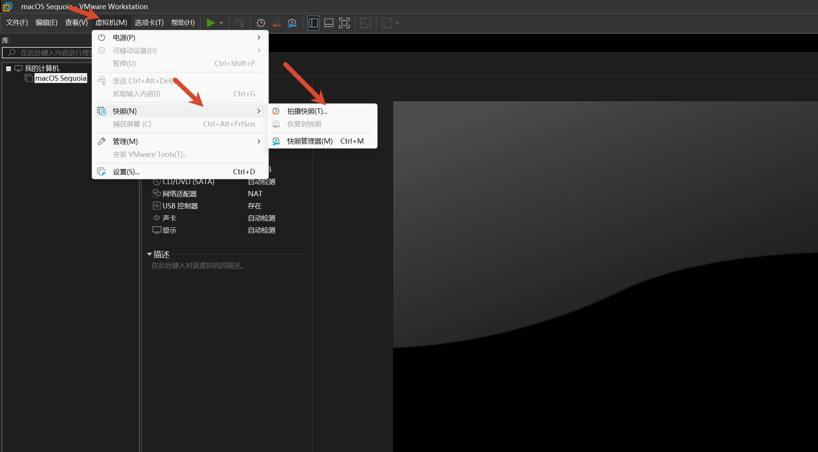Screen dimensions: 818x452
Task: Select the 我的计算机 tree label
Action: point(42,68)
